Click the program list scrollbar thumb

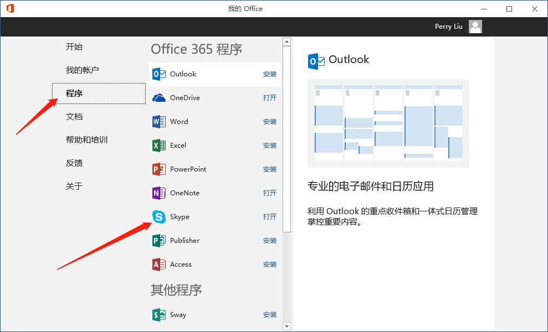286,139
